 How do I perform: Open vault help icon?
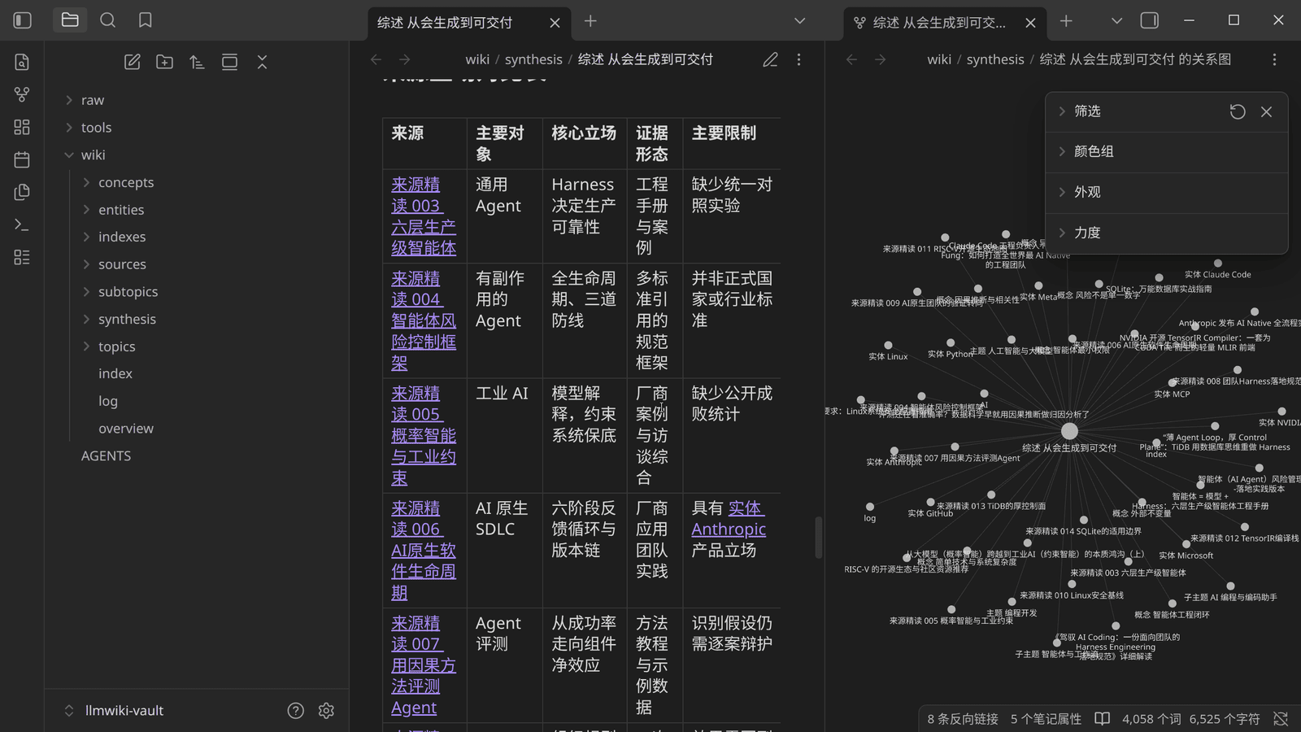pyautogui.click(x=295, y=711)
